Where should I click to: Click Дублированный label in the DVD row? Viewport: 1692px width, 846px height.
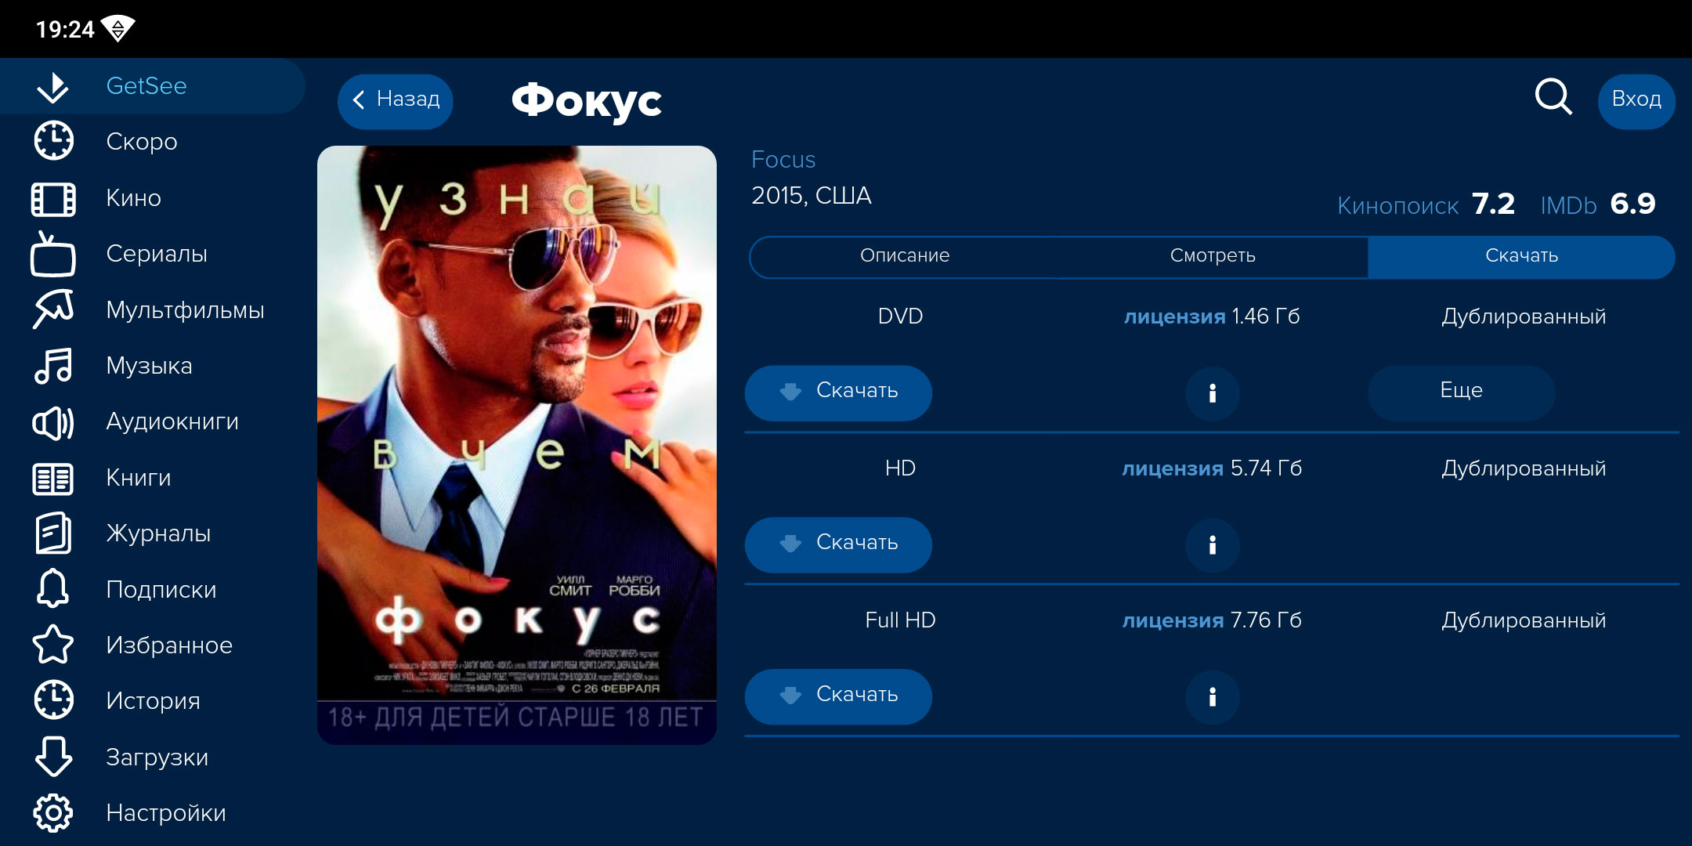[x=1524, y=316]
